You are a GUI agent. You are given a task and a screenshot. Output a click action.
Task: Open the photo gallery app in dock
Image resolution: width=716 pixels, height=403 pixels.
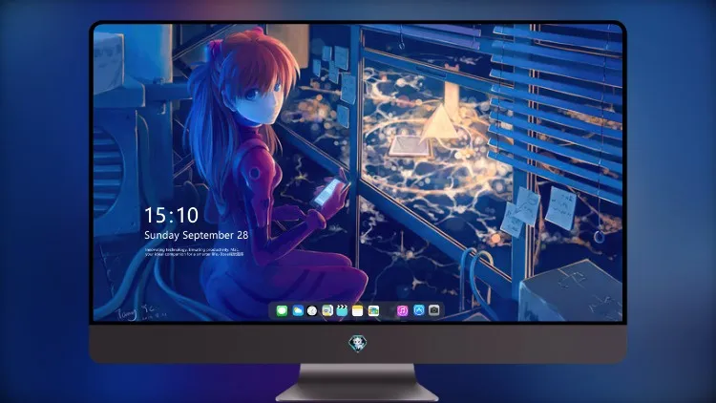[x=373, y=311]
